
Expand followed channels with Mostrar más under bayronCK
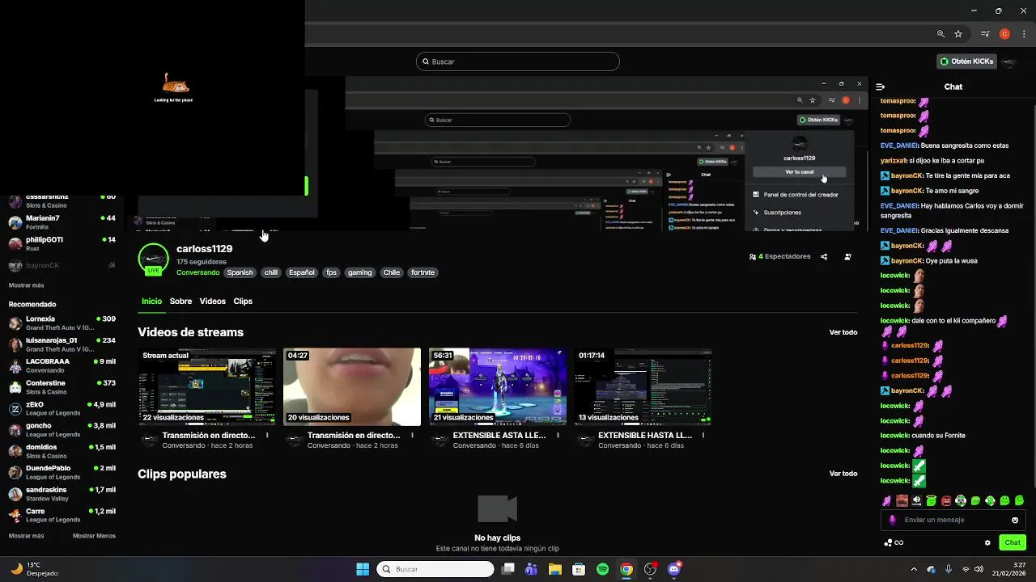[26, 285]
